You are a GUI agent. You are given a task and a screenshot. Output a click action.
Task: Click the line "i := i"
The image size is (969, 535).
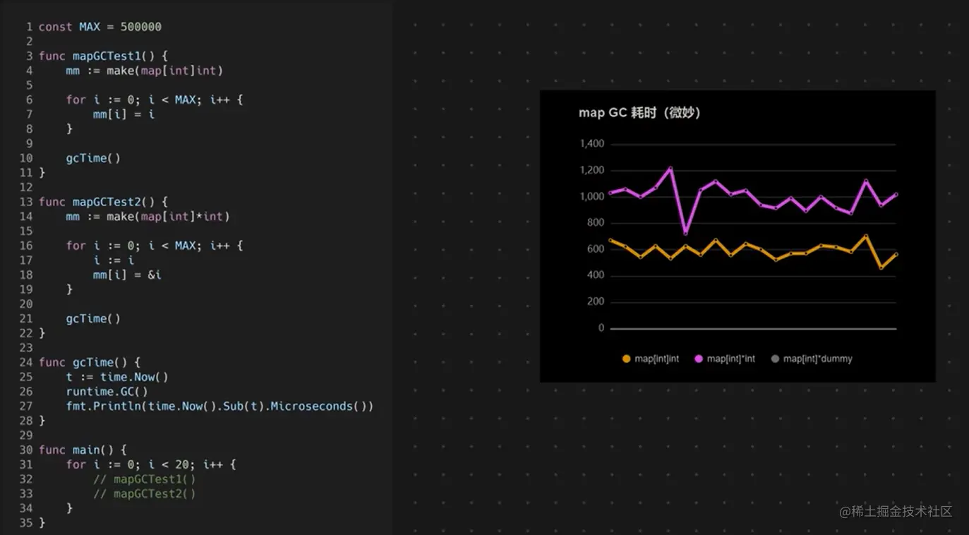(114, 260)
